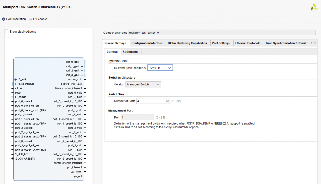Expand the S_AXI interface plus sign
The image size is (321, 184).
pos(16,79)
